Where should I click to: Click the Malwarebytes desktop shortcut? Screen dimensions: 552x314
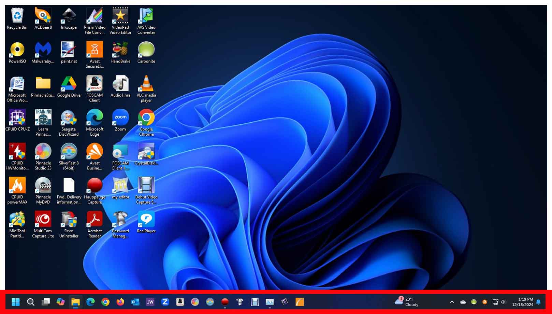43,53
